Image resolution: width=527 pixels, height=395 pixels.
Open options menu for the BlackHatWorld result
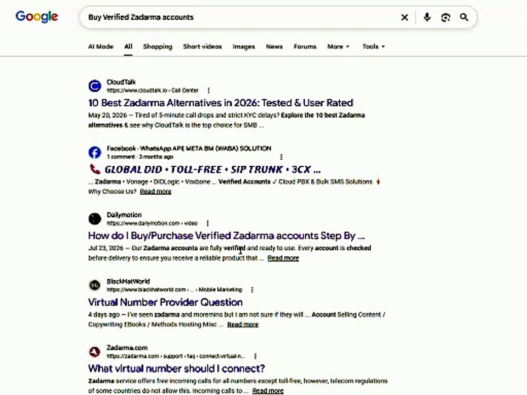click(252, 290)
